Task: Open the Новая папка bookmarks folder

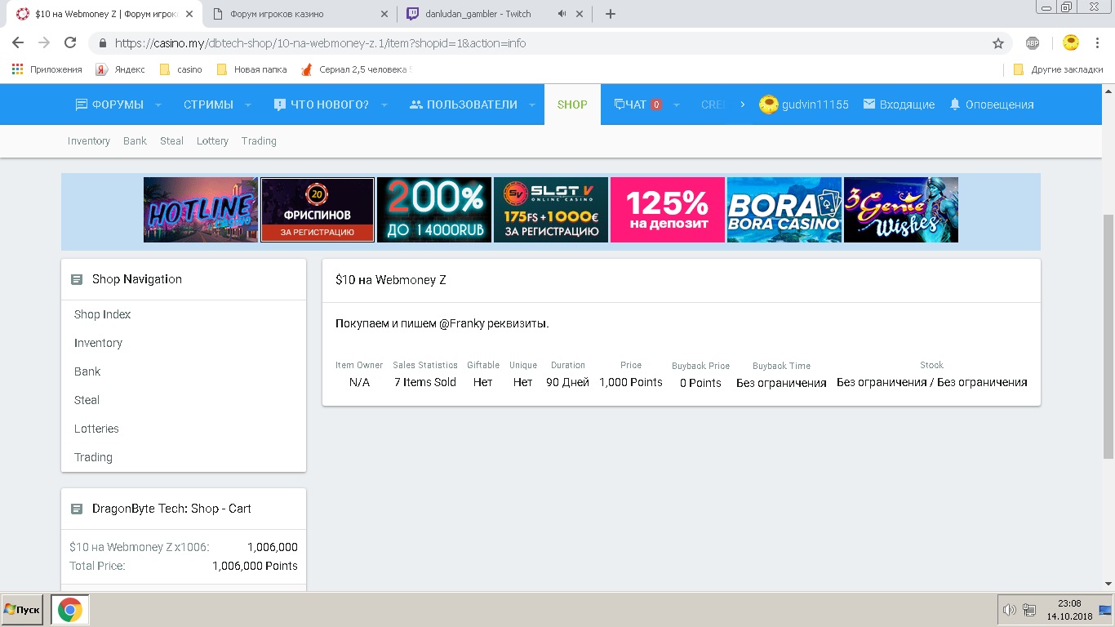Action: (x=252, y=69)
